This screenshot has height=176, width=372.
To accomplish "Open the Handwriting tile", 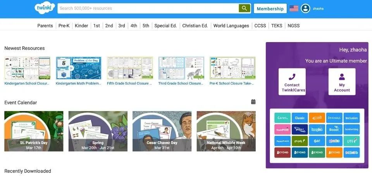I will point(351,129).
